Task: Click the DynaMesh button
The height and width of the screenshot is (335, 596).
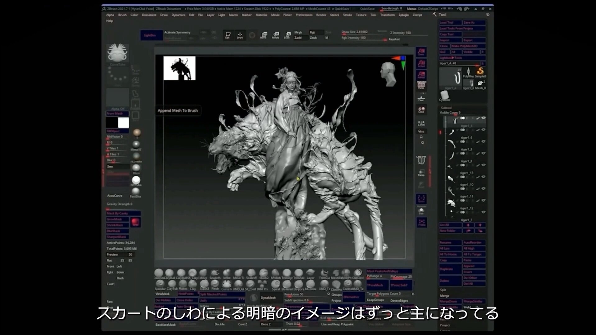Action: (x=268, y=298)
